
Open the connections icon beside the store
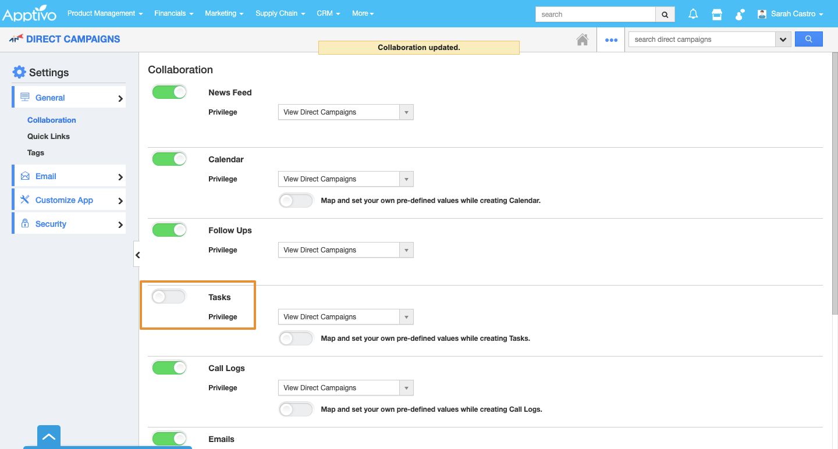[740, 14]
